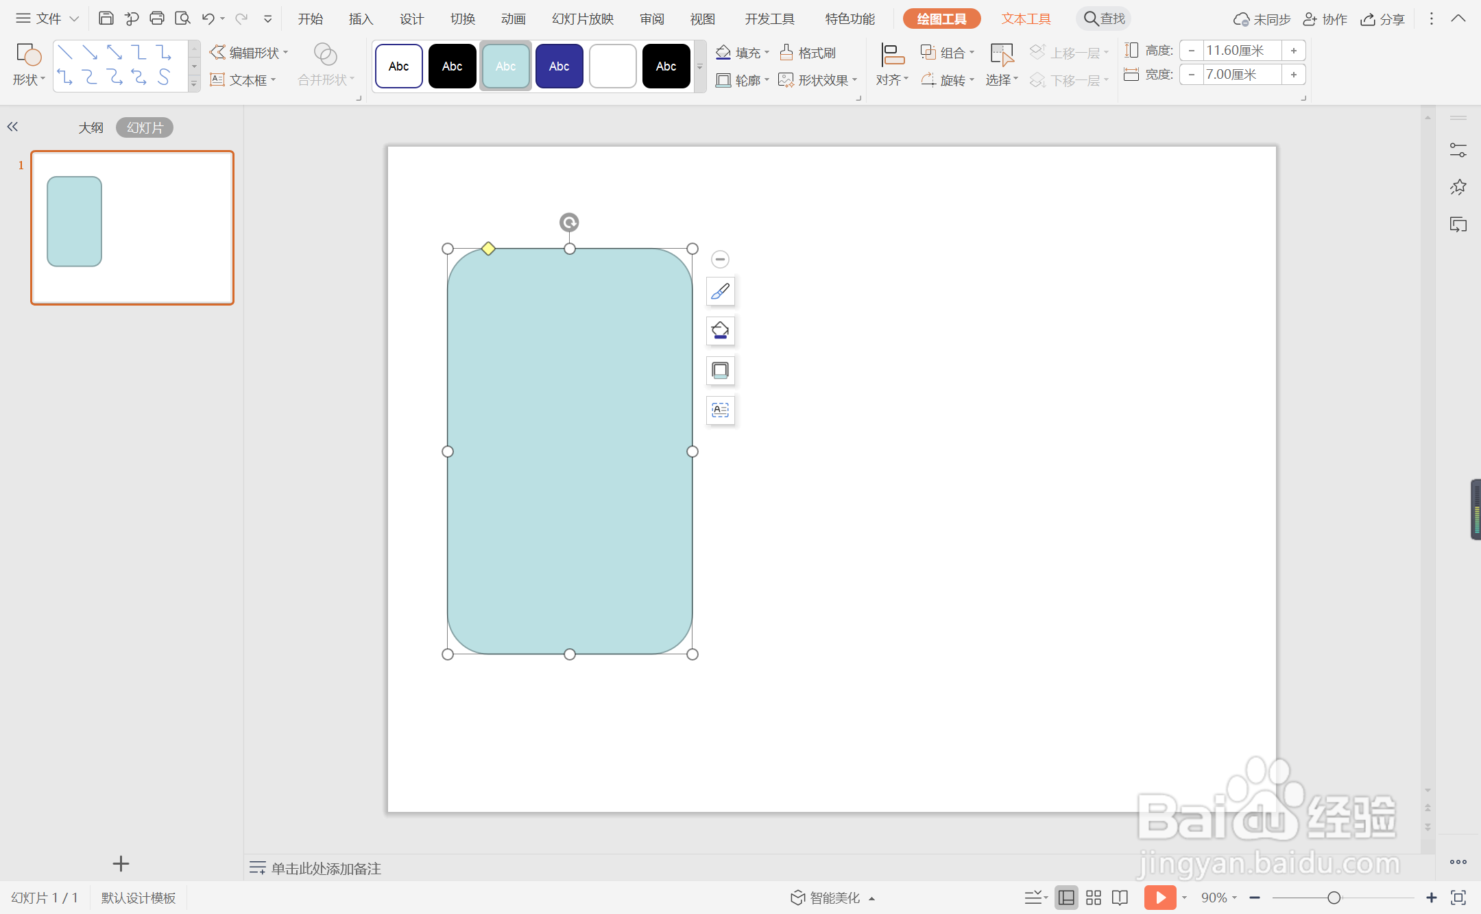1481x914 pixels.
Task: Select slide 1 thumbnail
Action: (132, 227)
